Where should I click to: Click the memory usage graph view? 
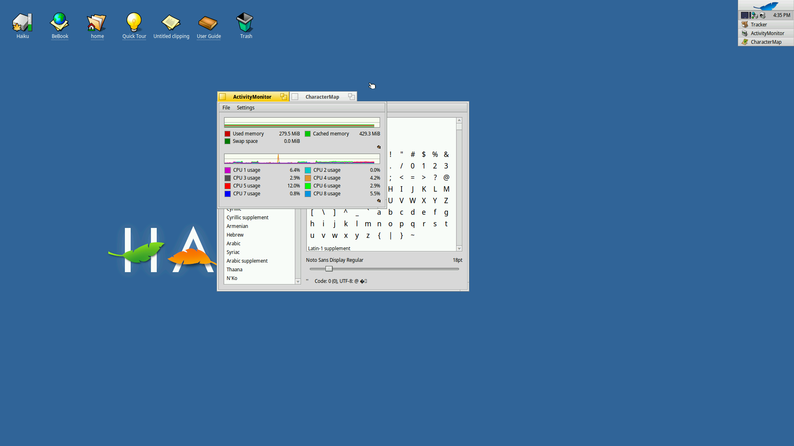(x=302, y=123)
